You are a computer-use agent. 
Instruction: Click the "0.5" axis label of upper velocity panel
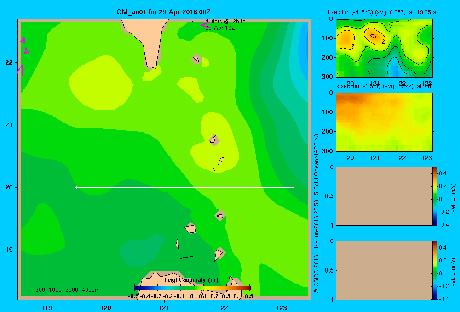(x=329, y=196)
